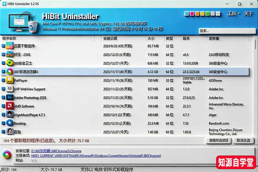This screenshot has width=258, height=172.
Task: Click status bar 大小: 75.7 GB entry
Action: click(x=51, y=169)
